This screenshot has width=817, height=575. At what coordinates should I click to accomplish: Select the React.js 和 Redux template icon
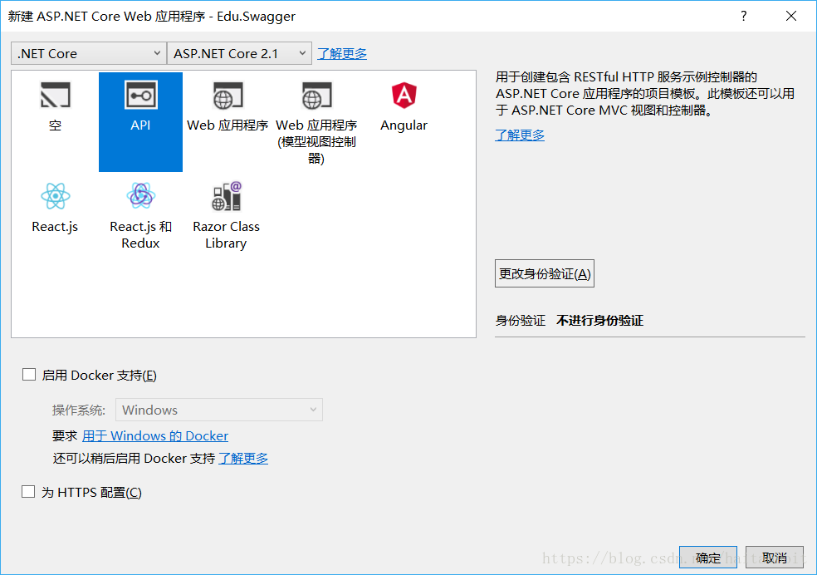tap(140, 196)
